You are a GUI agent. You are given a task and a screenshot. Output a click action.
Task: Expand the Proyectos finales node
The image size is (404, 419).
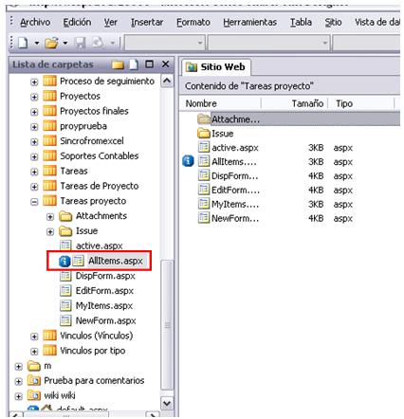(x=34, y=112)
